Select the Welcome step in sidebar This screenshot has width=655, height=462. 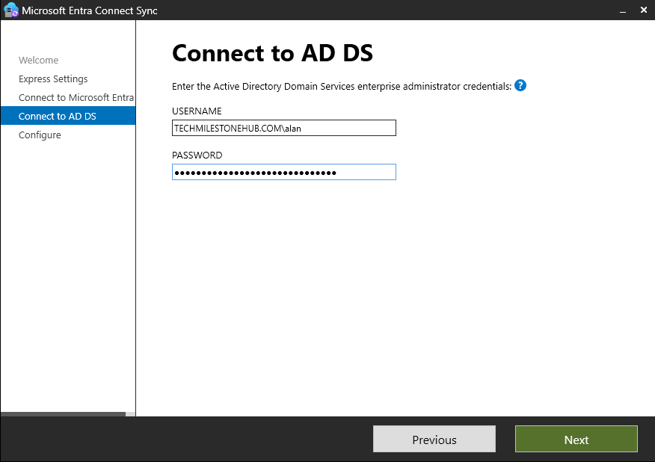point(38,60)
